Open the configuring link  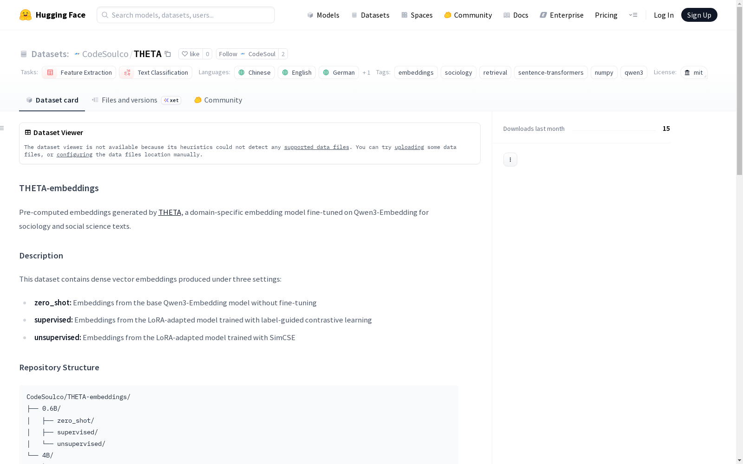click(x=74, y=155)
